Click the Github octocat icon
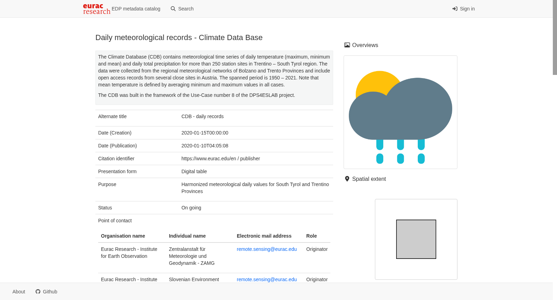The width and height of the screenshot is (557, 300). coord(38,292)
